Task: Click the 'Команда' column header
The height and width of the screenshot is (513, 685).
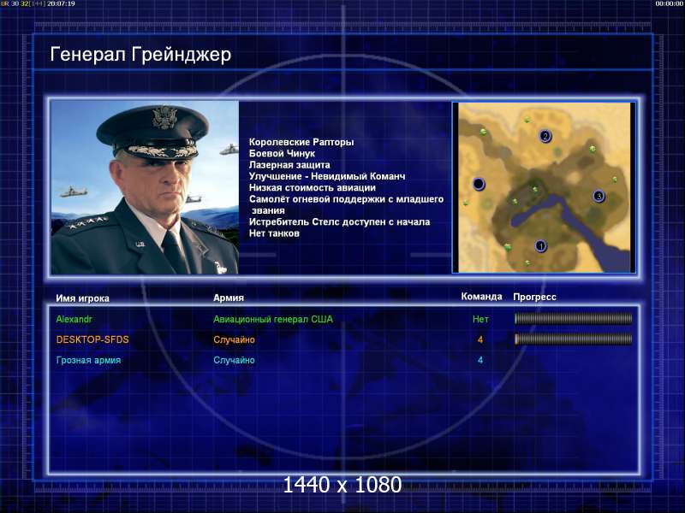Action: 482,297
